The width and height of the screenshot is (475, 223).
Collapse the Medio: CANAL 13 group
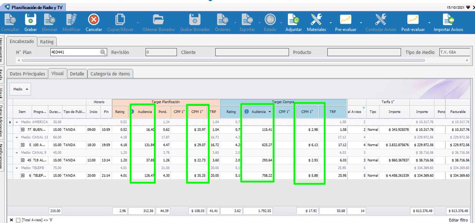17,137
